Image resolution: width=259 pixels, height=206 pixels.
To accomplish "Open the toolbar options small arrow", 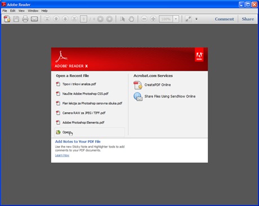I will tap(197, 19).
